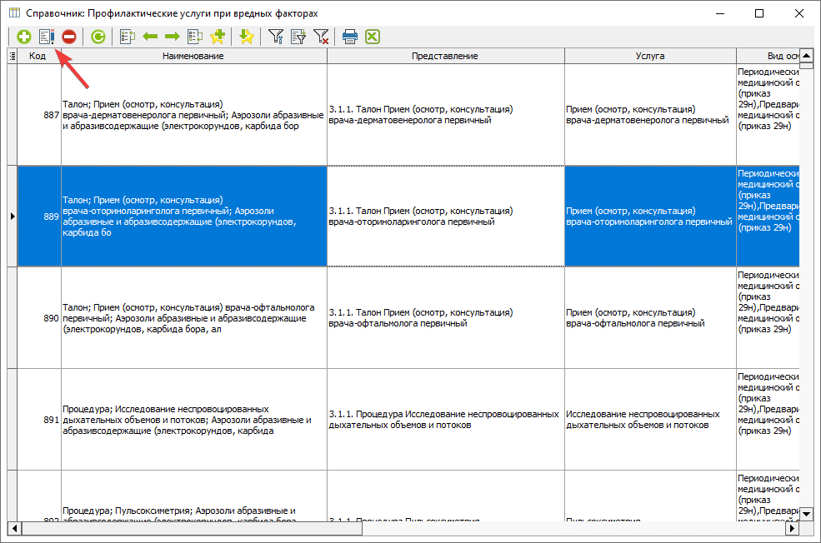Click name cell Процедура; Пульсоксиметрия
This screenshot has height=543, width=821.
pyautogui.click(x=193, y=496)
